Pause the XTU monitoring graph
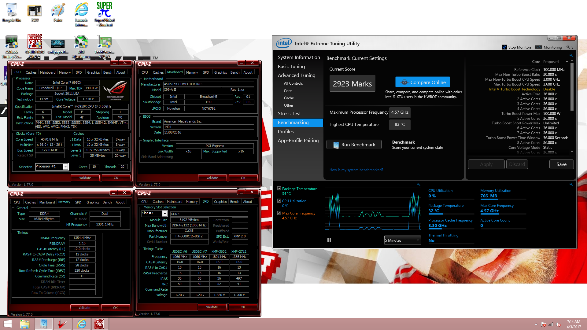Screen dimensions: 587x330 click(x=329, y=240)
